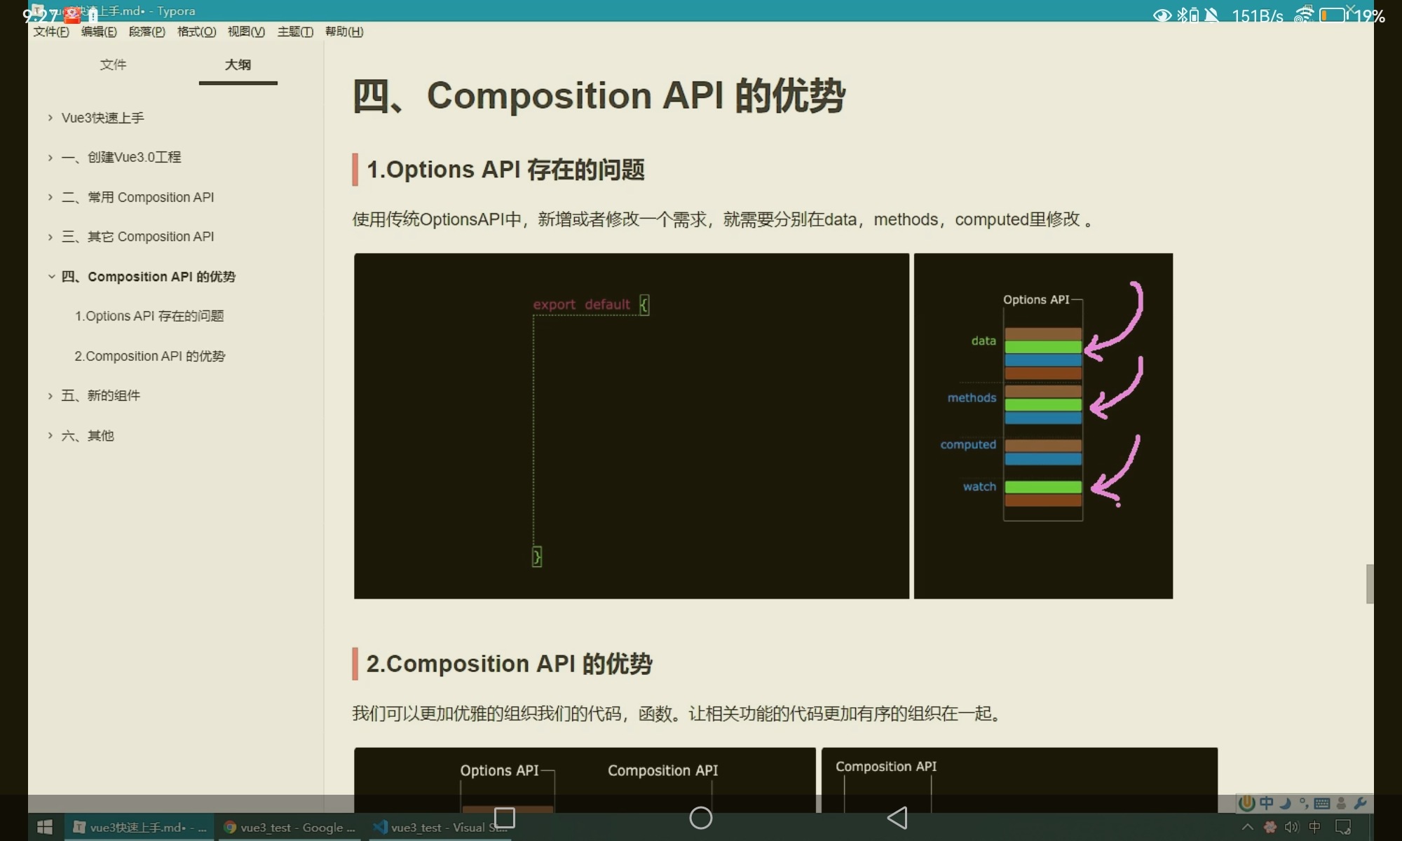Expand the 二、常用 Composition API outline node
Viewport: 1402px width, 841px height.
(50, 198)
